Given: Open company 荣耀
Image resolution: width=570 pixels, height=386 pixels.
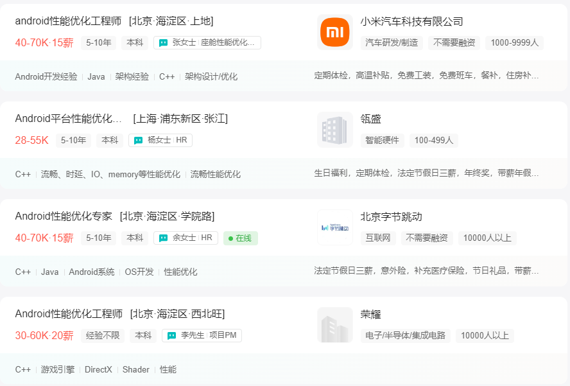Looking at the screenshot, I should coord(370,314).
